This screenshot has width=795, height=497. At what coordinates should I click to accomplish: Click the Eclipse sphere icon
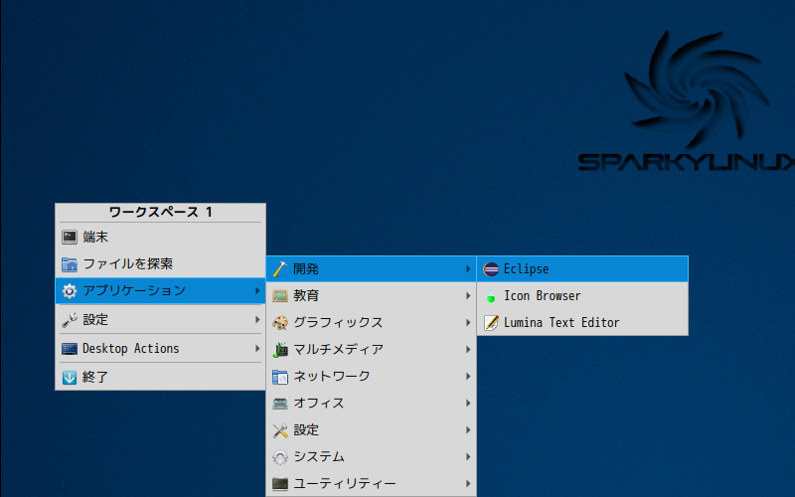491,268
